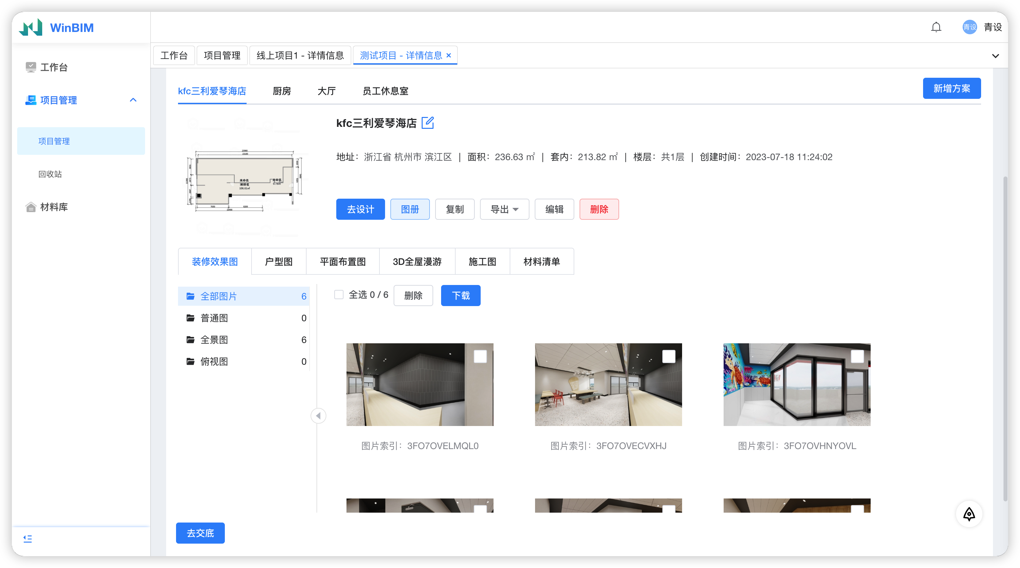Click the 下载 button
This screenshot has height=568, width=1020.
coord(461,295)
